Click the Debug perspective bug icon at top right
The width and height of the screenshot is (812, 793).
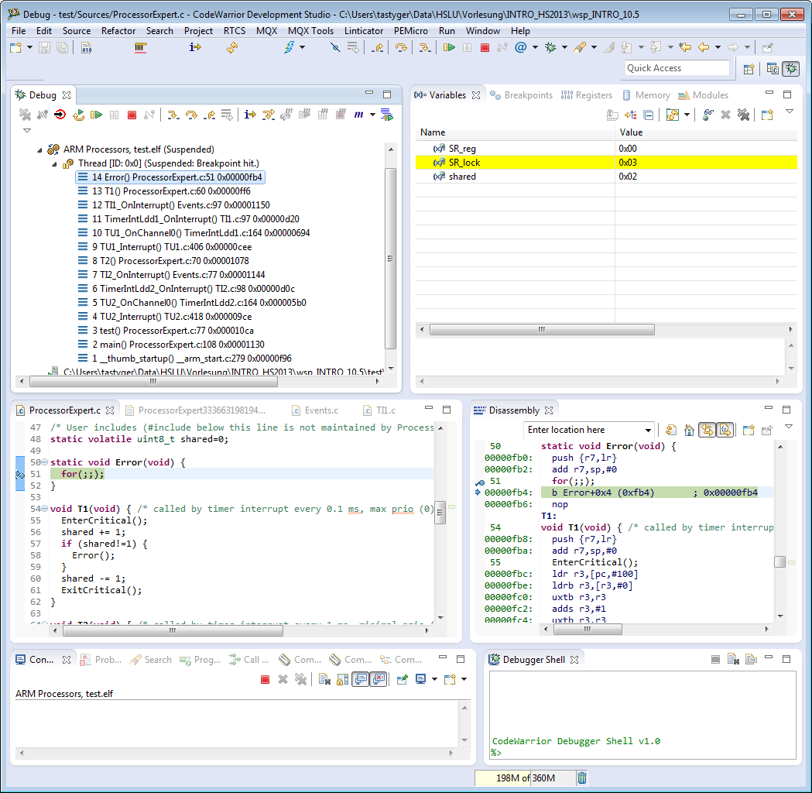point(791,69)
